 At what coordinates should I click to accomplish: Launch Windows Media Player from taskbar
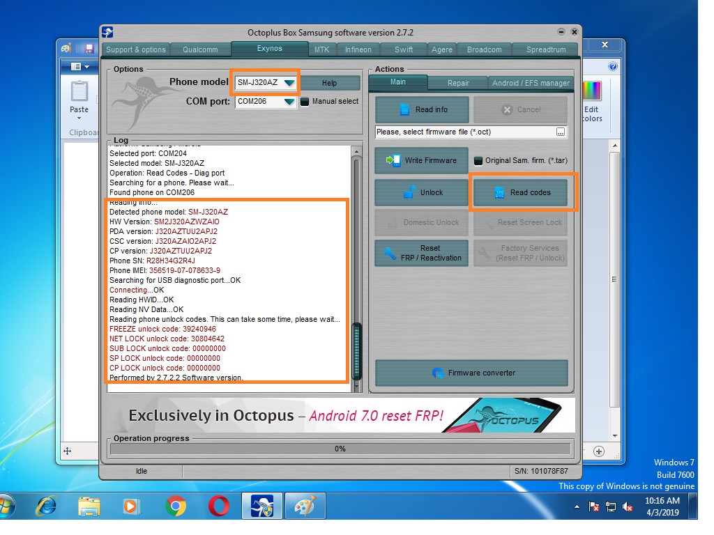coord(131,506)
